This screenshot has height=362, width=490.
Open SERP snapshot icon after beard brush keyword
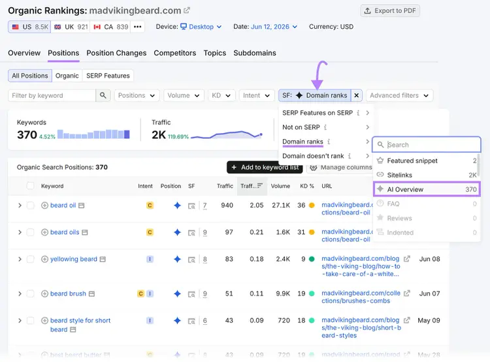91,294
